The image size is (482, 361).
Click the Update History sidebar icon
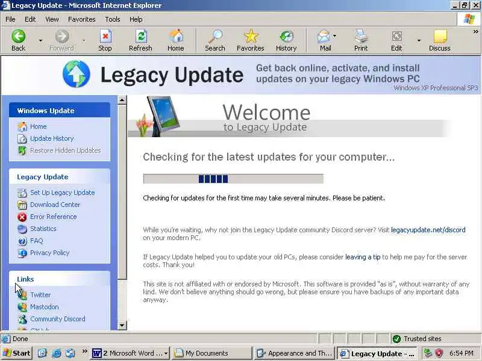click(22, 139)
